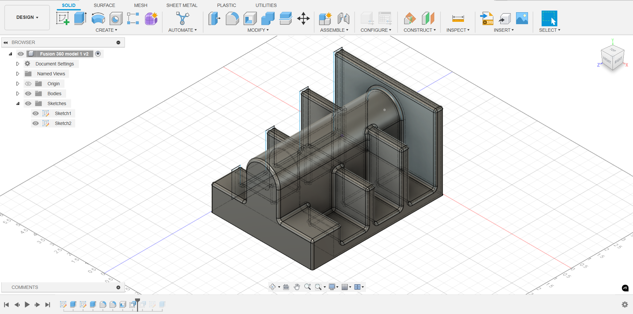Open the DESIGN workspace dropdown
The image size is (633, 314).
[27, 17]
